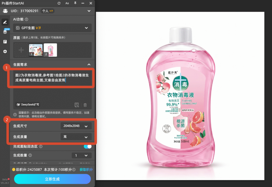Click info icon beside 生成数量
This screenshot has width=272, height=187.
(30, 155)
